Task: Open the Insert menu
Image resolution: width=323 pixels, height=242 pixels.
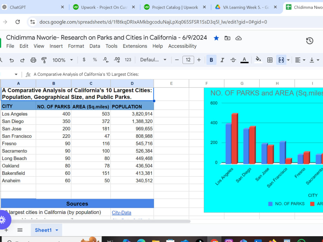Action: coord(56,46)
